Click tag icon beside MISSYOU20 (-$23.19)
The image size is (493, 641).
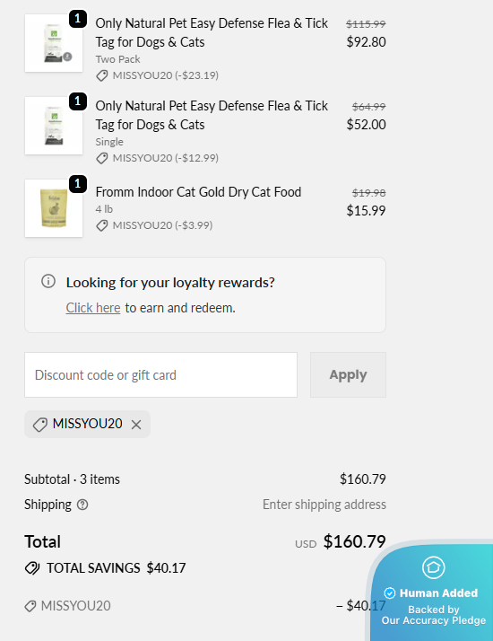[101, 75]
